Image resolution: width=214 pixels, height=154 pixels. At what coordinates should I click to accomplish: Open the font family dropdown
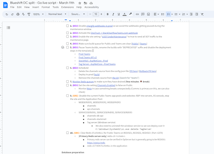[78, 14]
